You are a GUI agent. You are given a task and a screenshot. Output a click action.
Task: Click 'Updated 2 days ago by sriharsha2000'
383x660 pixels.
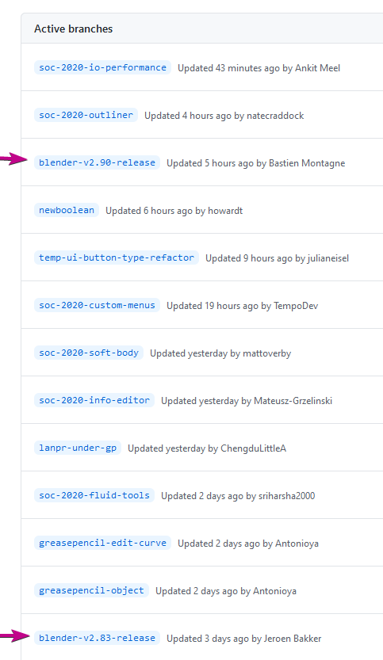[x=238, y=496]
